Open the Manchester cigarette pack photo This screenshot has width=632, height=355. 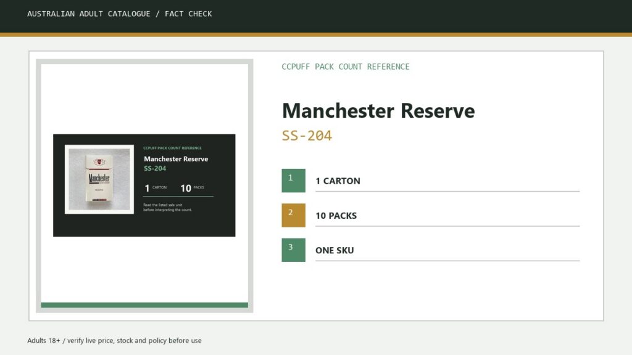[x=99, y=179]
